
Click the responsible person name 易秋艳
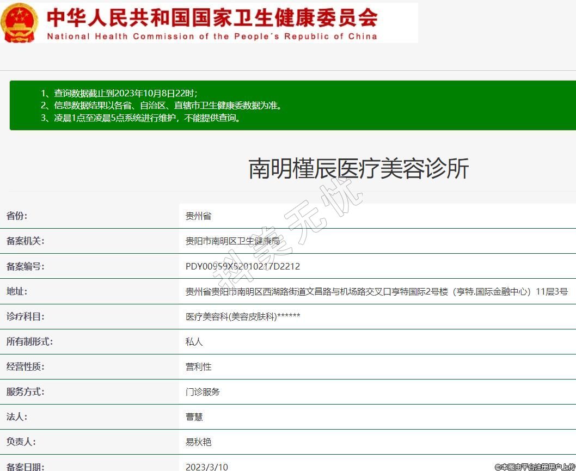(198, 442)
